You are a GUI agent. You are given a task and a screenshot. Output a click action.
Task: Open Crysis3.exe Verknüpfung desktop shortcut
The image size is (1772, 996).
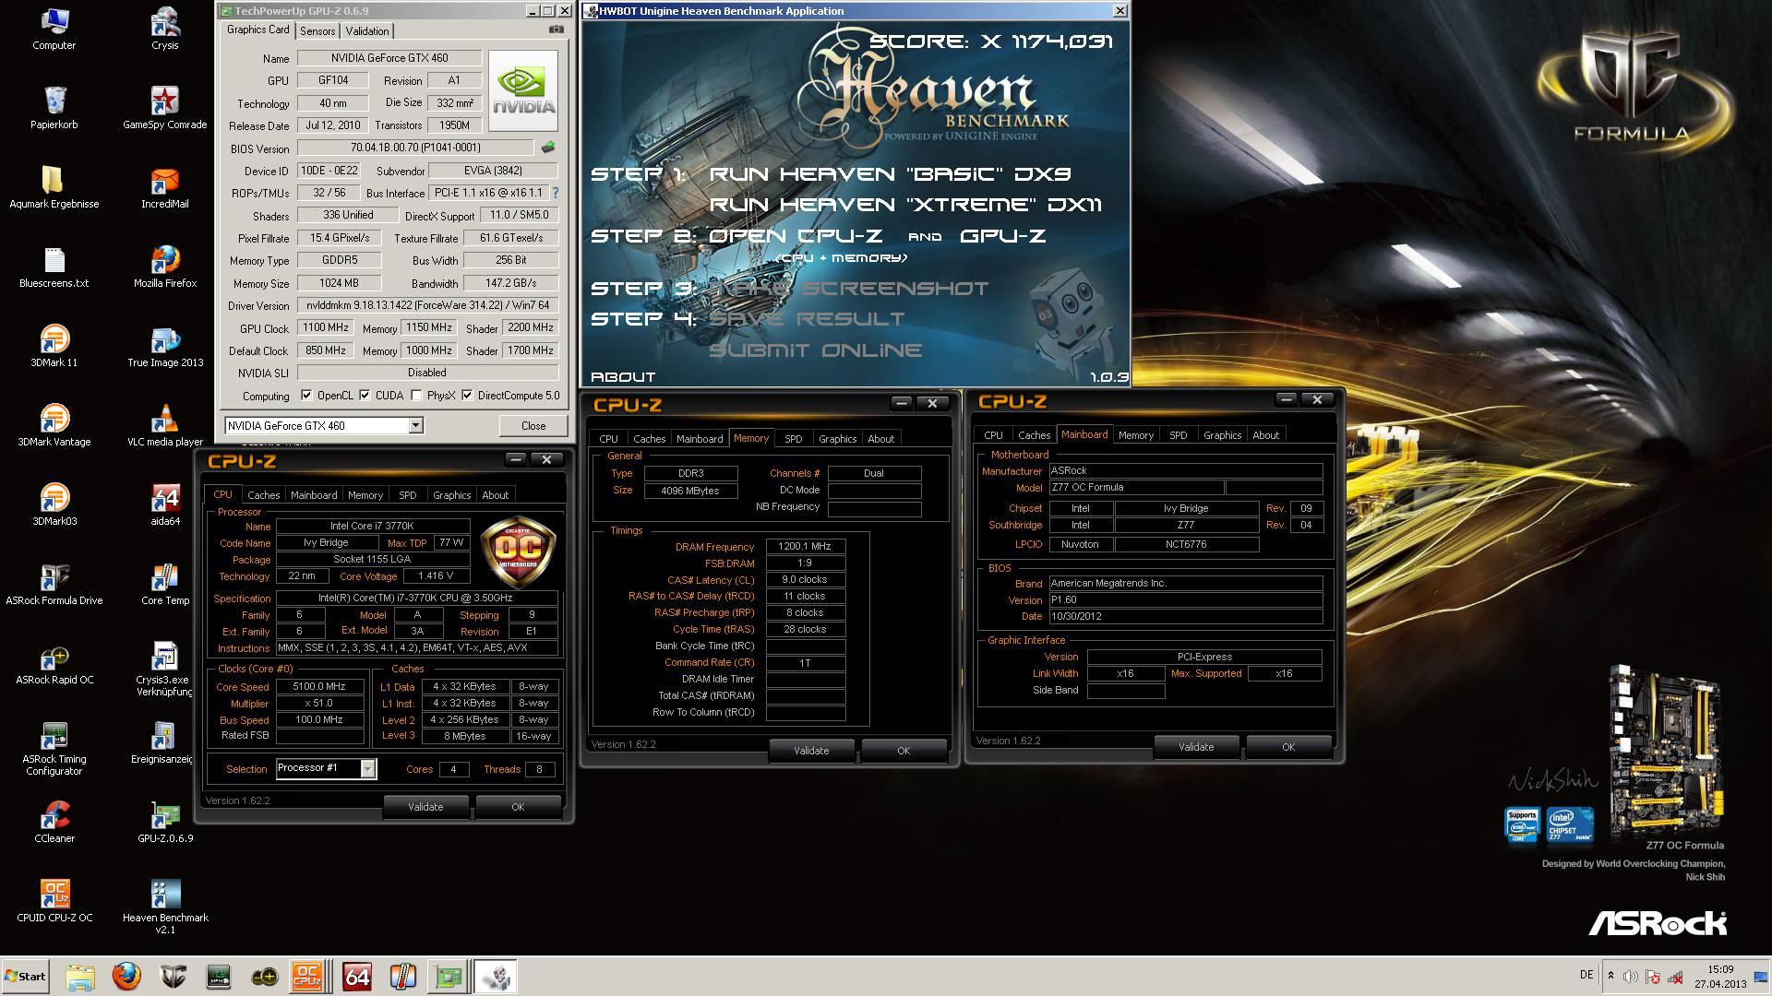click(x=163, y=669)
